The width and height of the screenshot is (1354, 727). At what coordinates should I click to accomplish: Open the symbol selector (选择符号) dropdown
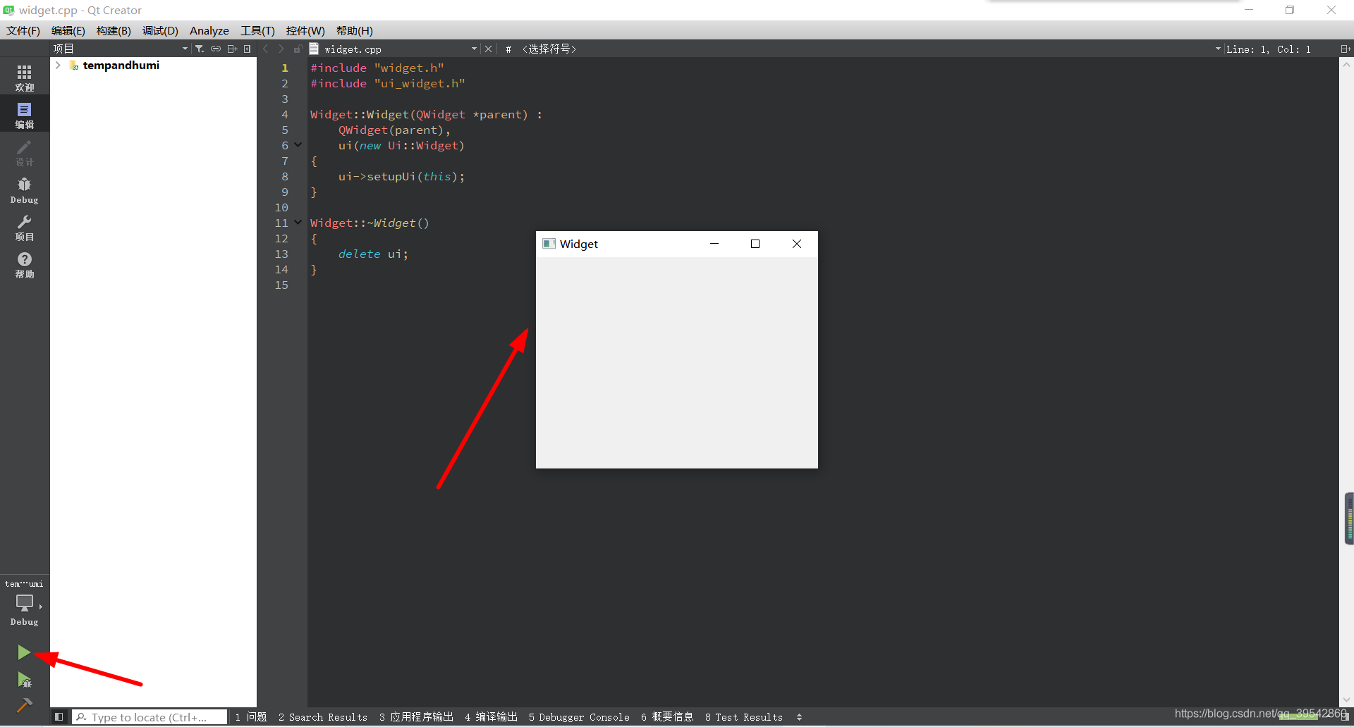[x=549, y=49]
